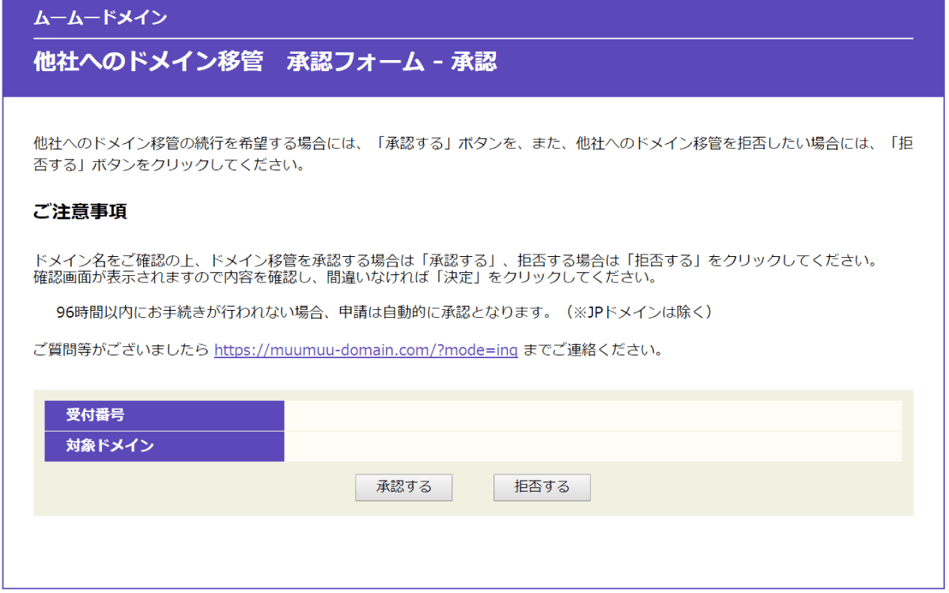
Task: Select the purple 受付番号 label
Action: tap(164, 414)
